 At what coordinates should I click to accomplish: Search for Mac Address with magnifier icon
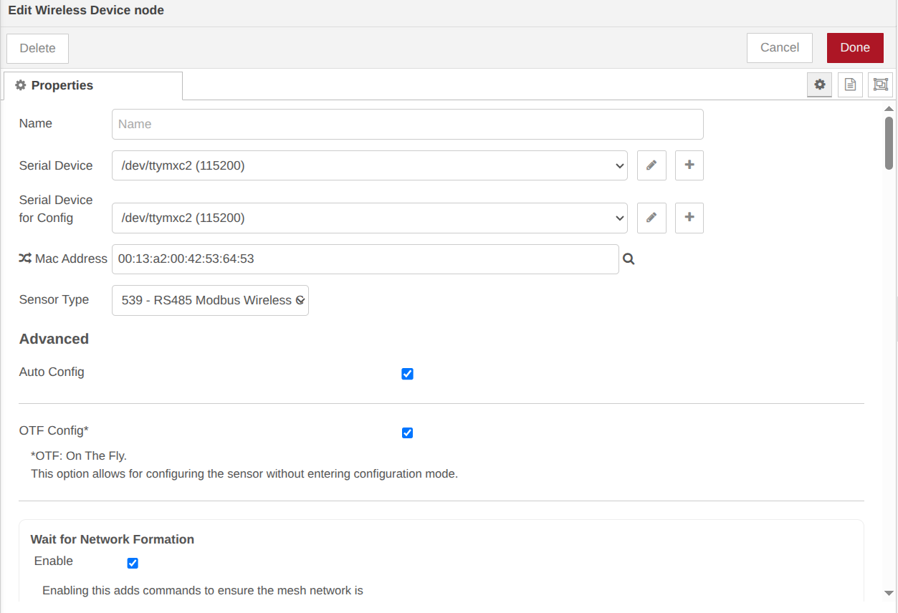(629, 259)
